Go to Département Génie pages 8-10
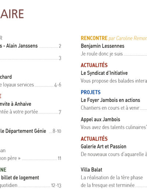Image resolution: width=147 pixels, height=190 pixels. click(31, 131)
